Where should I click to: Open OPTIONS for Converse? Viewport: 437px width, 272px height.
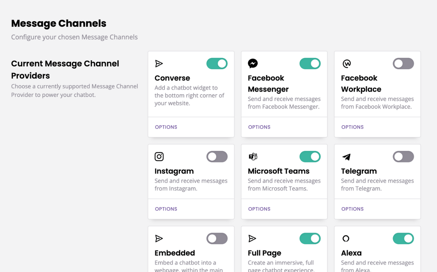pos(166,127)
